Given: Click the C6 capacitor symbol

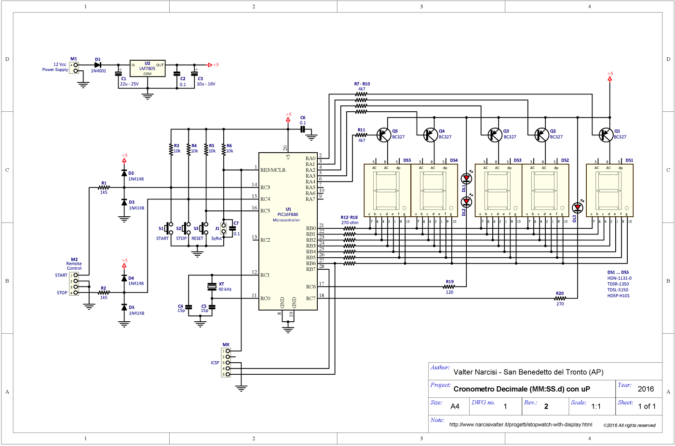Looking at the screenshot, I should point(303,129).
